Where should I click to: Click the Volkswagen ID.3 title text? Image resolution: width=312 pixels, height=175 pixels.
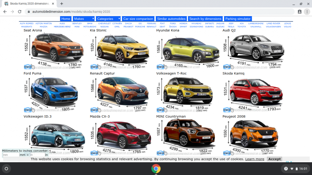tap(37, 116)
